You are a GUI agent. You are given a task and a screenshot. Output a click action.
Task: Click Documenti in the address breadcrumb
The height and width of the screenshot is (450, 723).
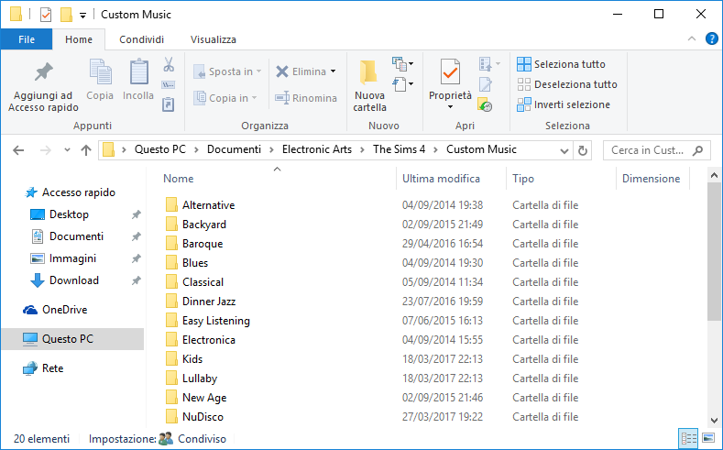point(234,149)
